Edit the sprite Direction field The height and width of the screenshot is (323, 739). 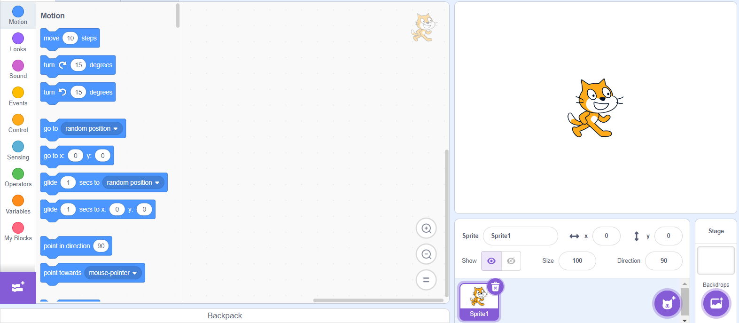[x=663, y=261]
